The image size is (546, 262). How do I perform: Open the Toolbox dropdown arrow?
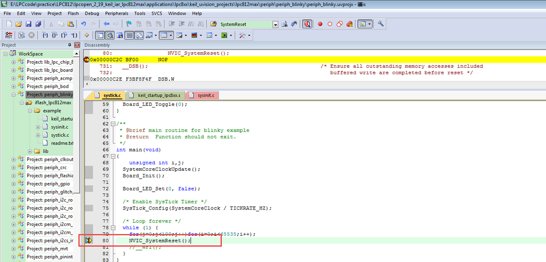click(249, 35)
